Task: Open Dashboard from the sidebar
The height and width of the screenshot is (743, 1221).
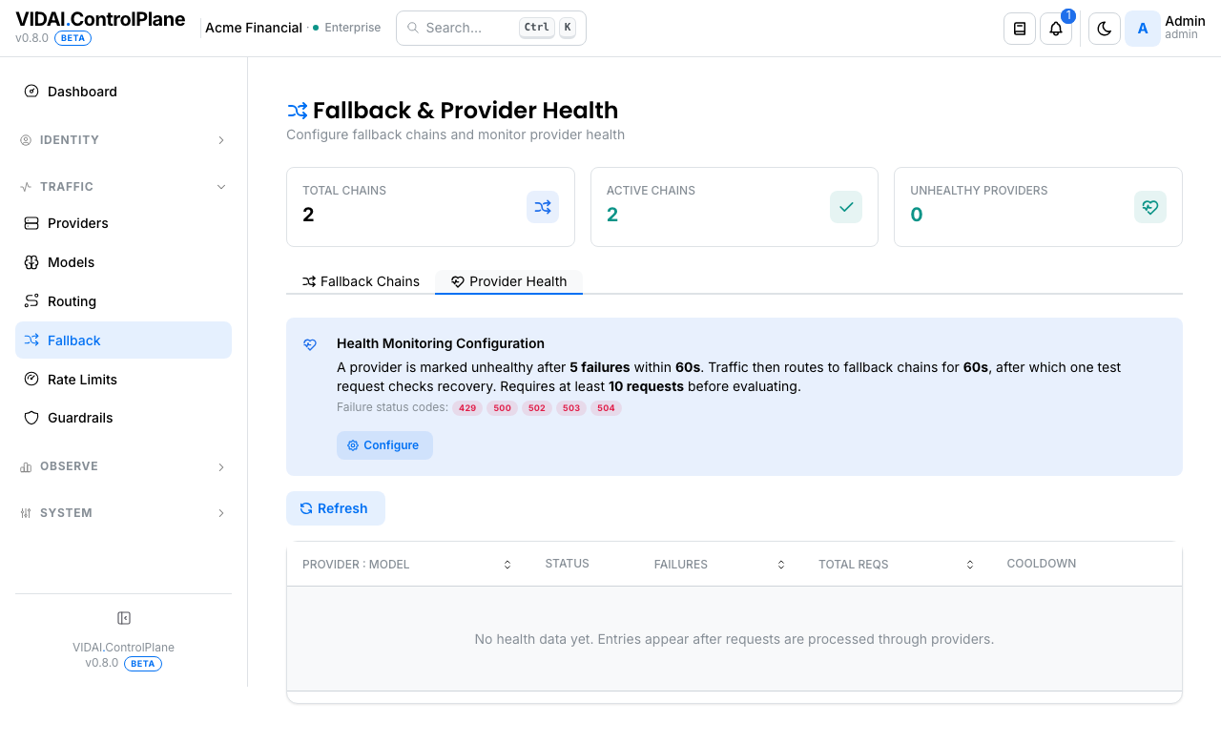Action: 123,92
